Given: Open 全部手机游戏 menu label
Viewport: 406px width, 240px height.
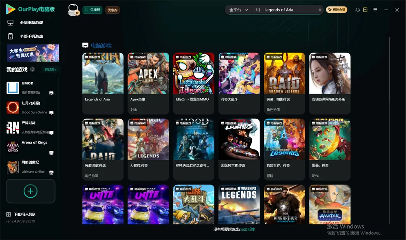Looking at the screenshot, I should (x=31, y=36).
